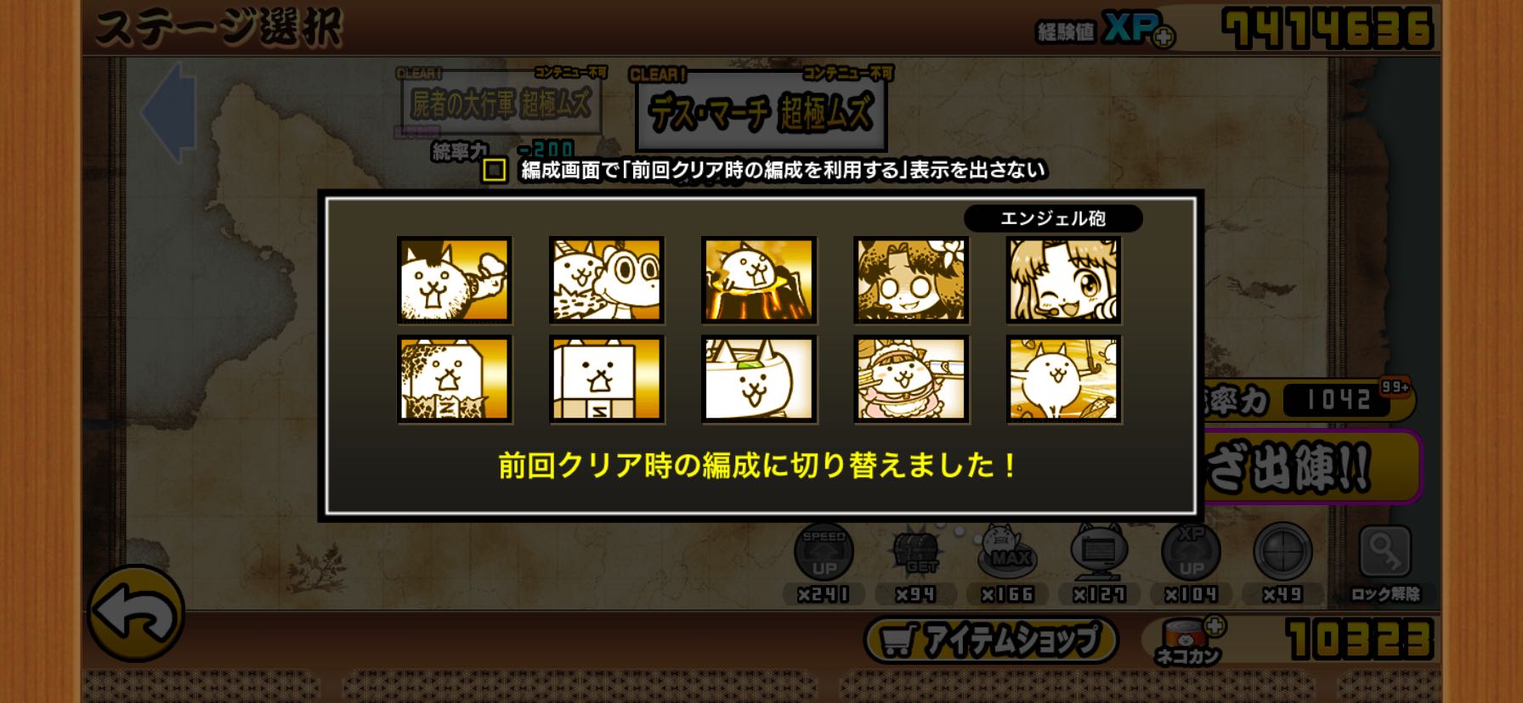Select the volcano cat unit thumbnail

[x=759, y=280]
